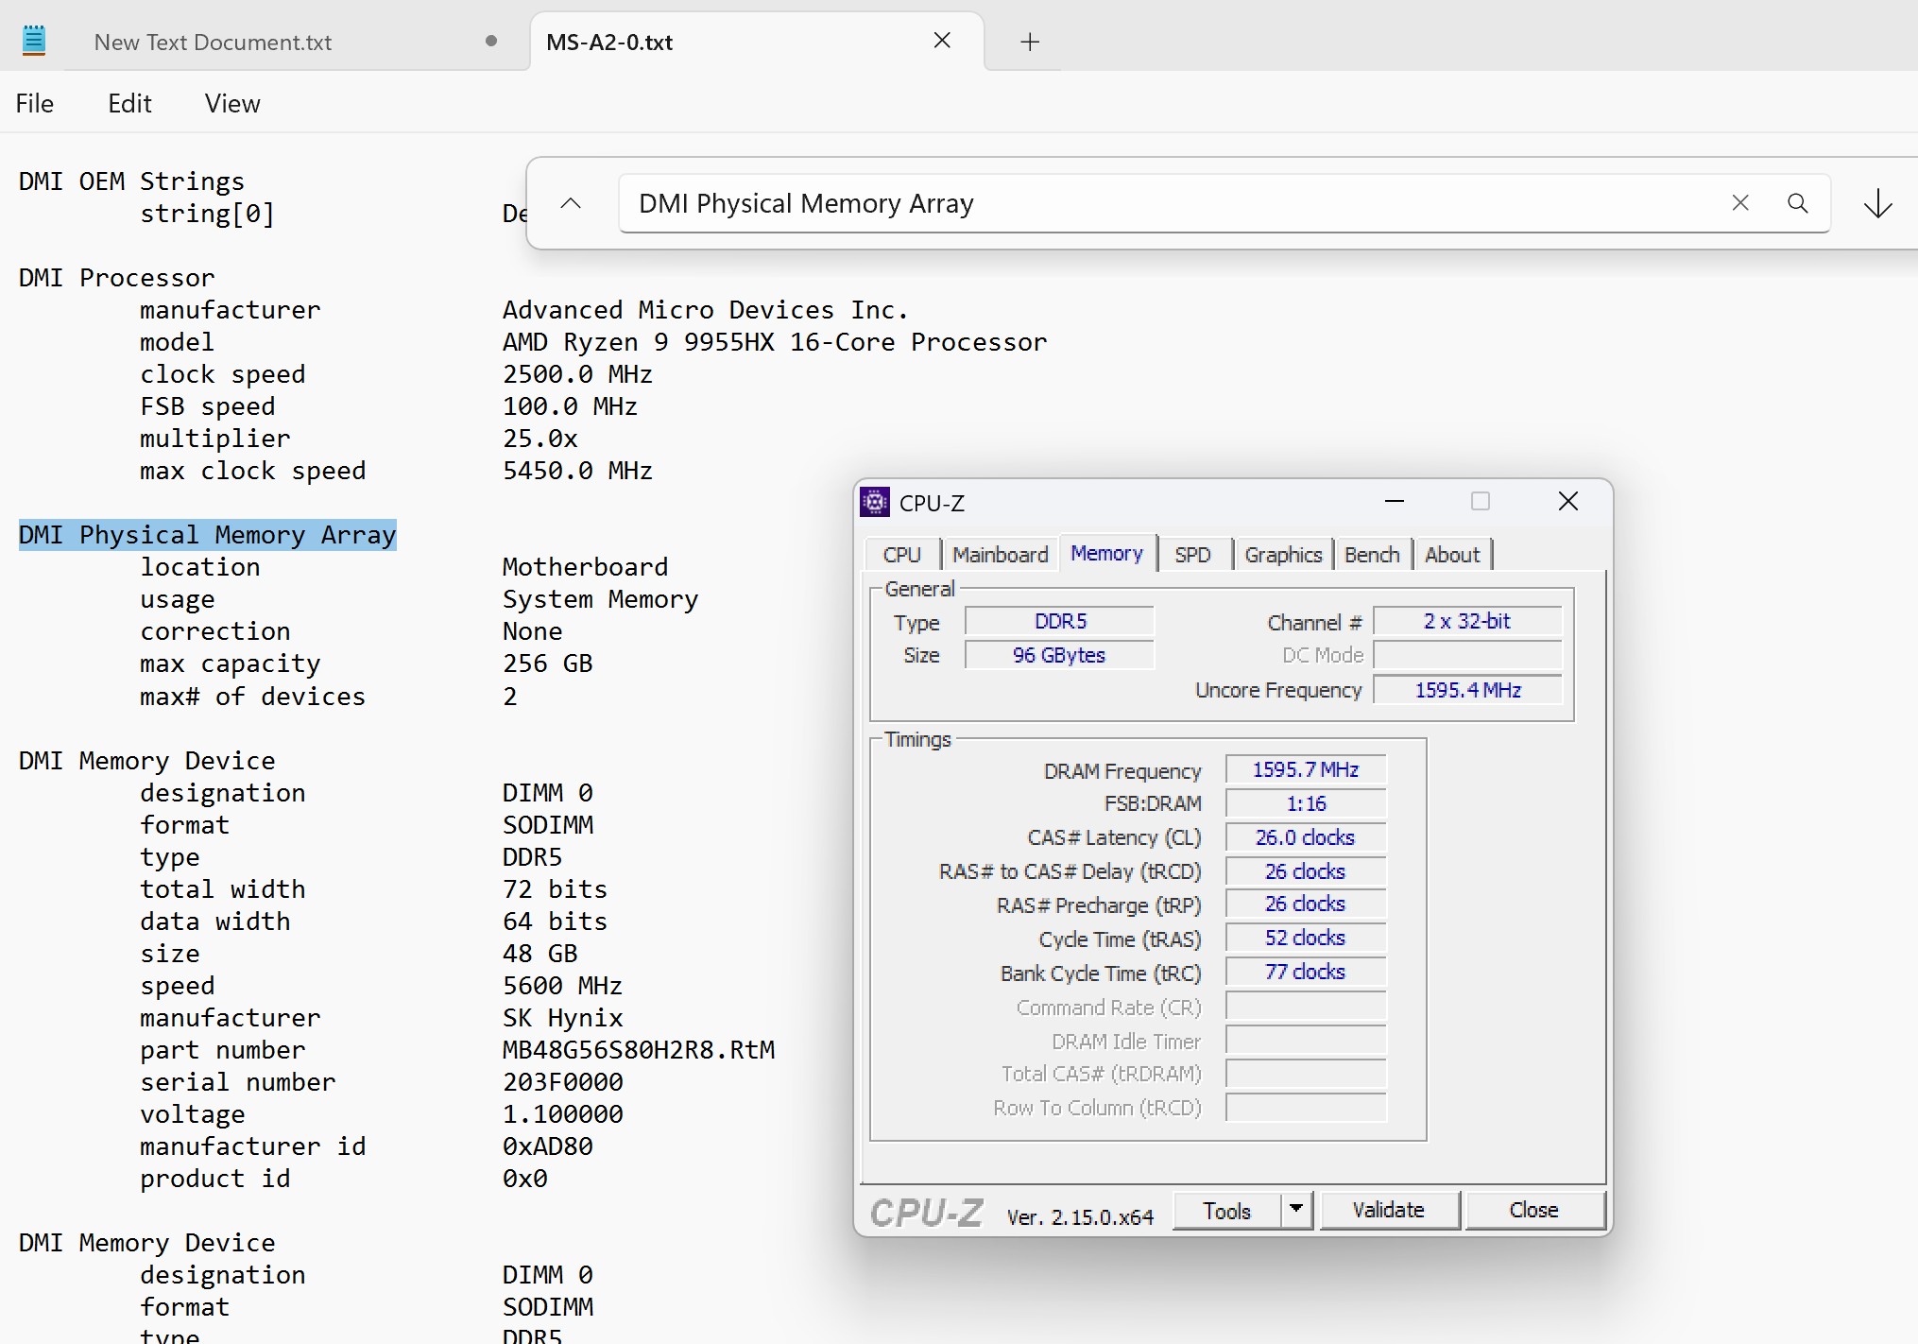Open the File menu
This screenshot has height=1344, width=1918.
(34, 103)
